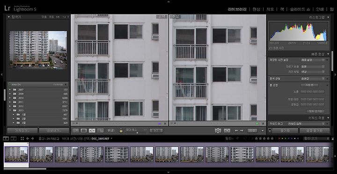Click the 가져오기 (Import) button

22,130
